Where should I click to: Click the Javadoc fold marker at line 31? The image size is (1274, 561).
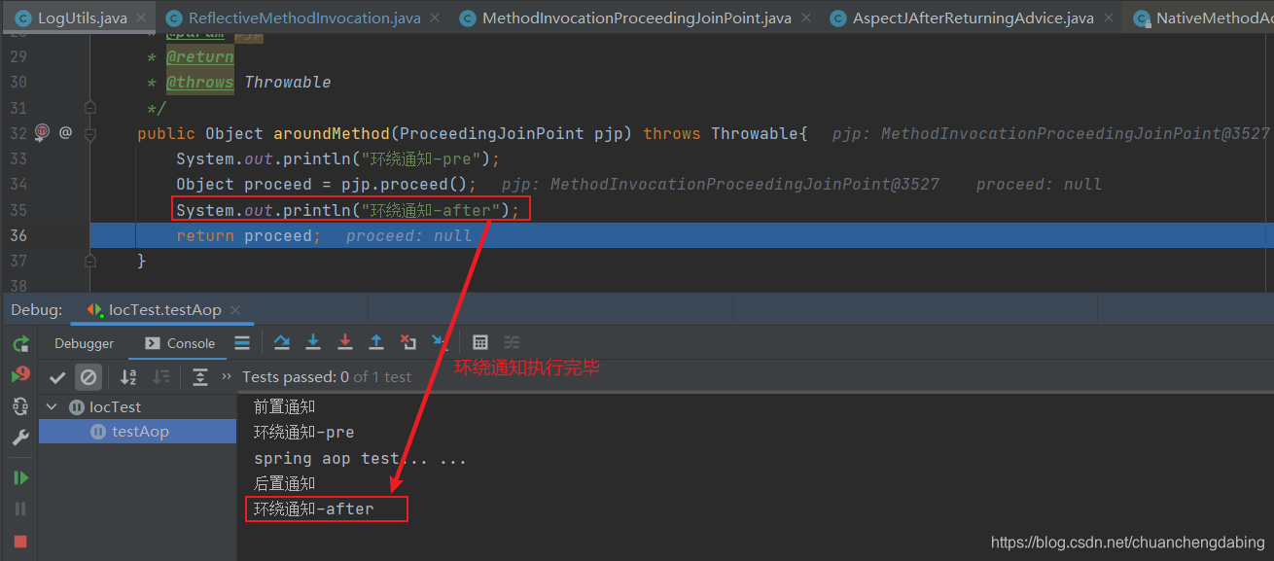click(x=90, y=108)
